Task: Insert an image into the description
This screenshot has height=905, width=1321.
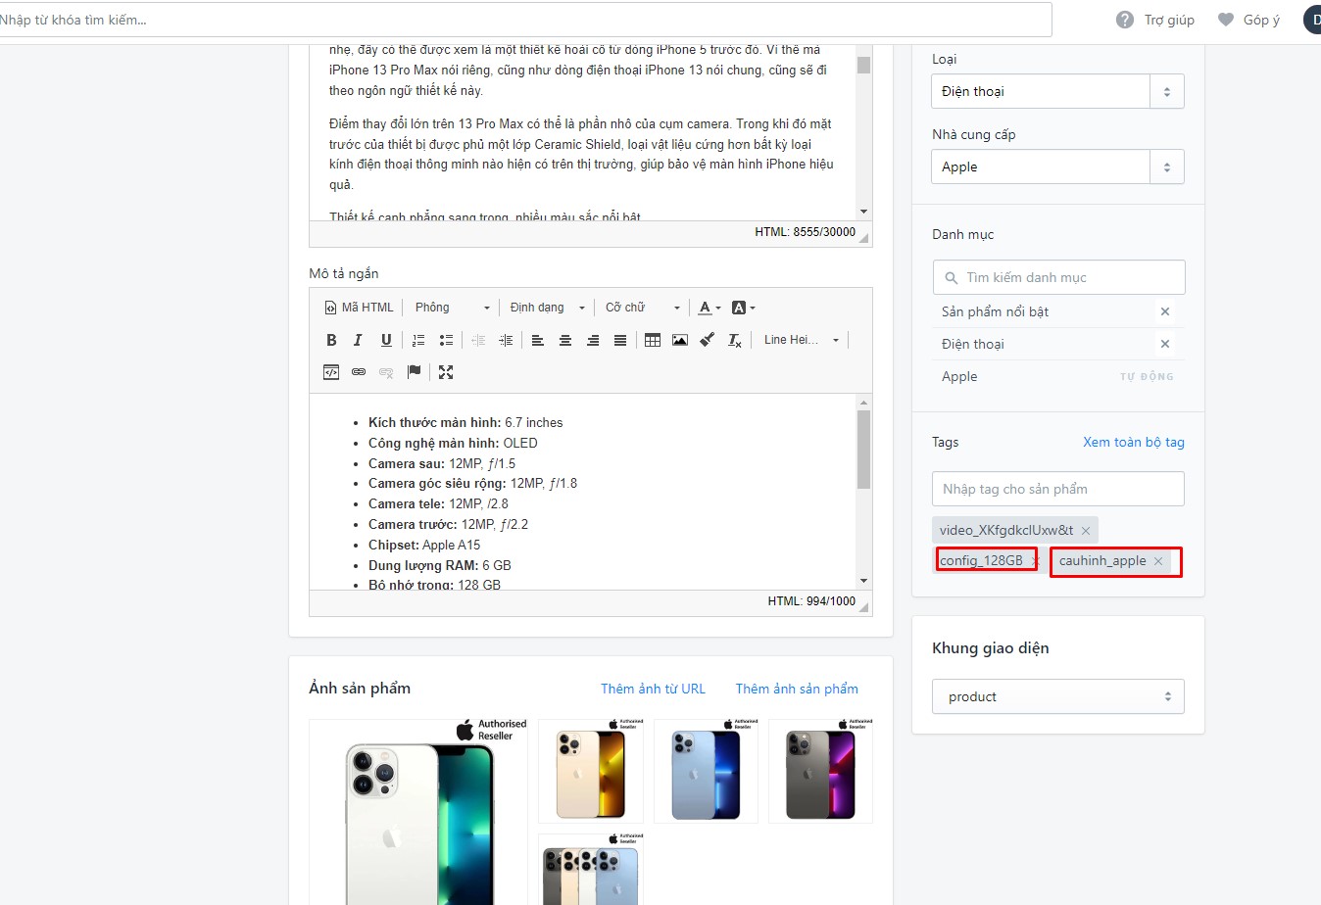Action: pyautogui.click(x=680, y=340)
